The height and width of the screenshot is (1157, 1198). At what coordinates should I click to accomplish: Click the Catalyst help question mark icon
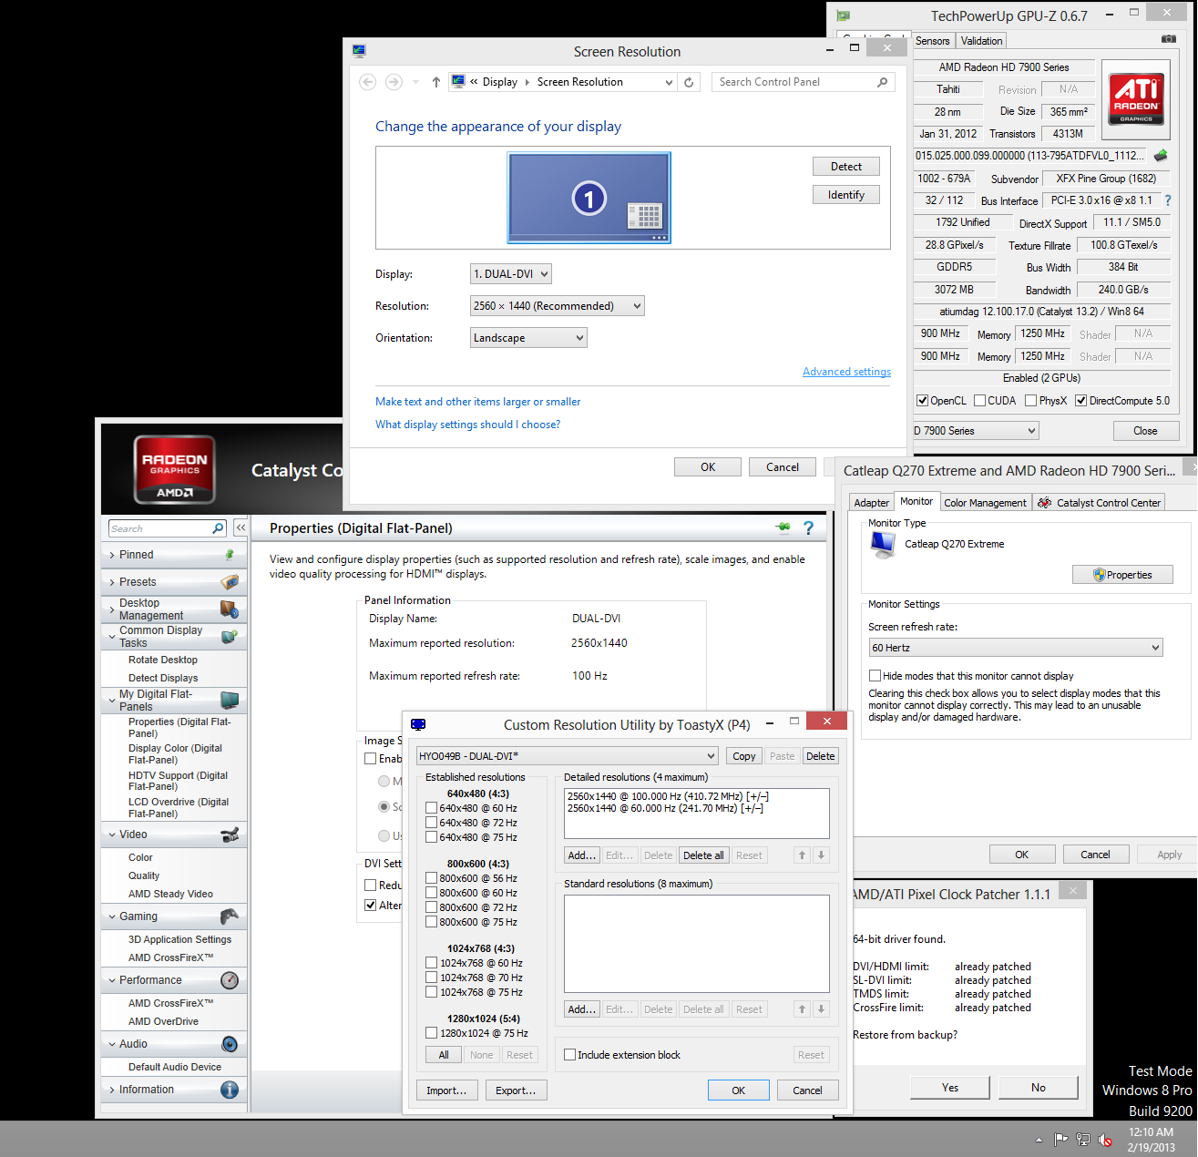(808, 528)
